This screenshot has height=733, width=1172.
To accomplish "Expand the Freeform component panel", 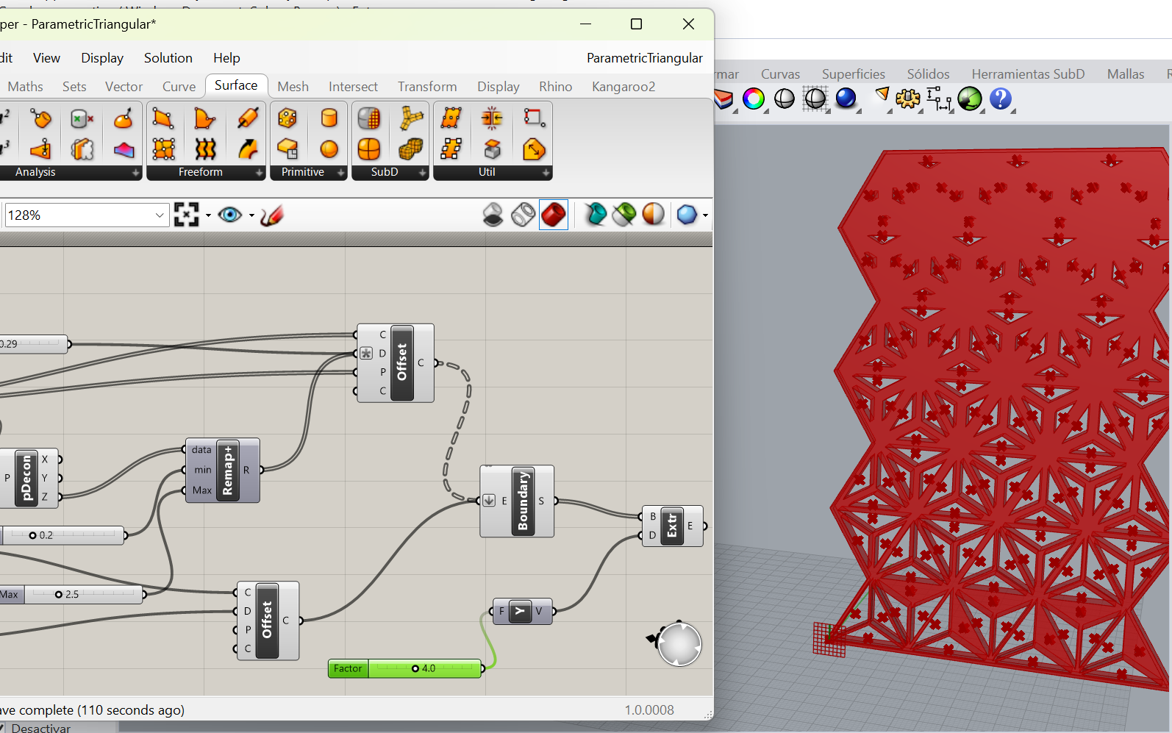I will (259, 173).
